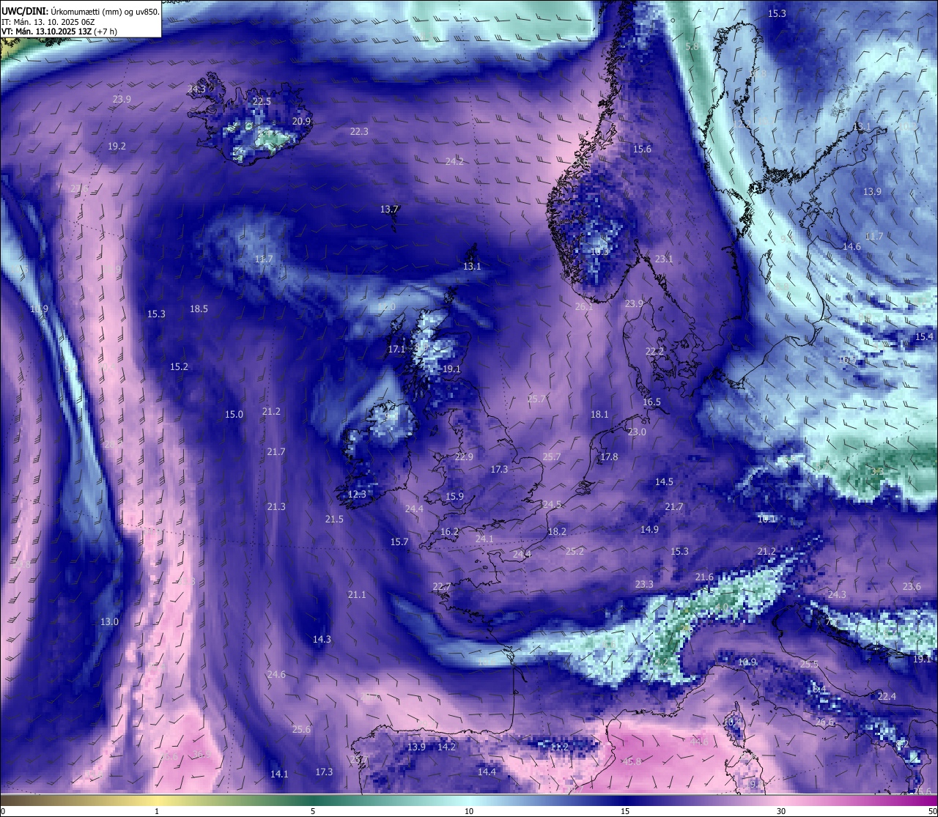Click the 23.6 value label
Screen dimensions: 938x817
912,586
